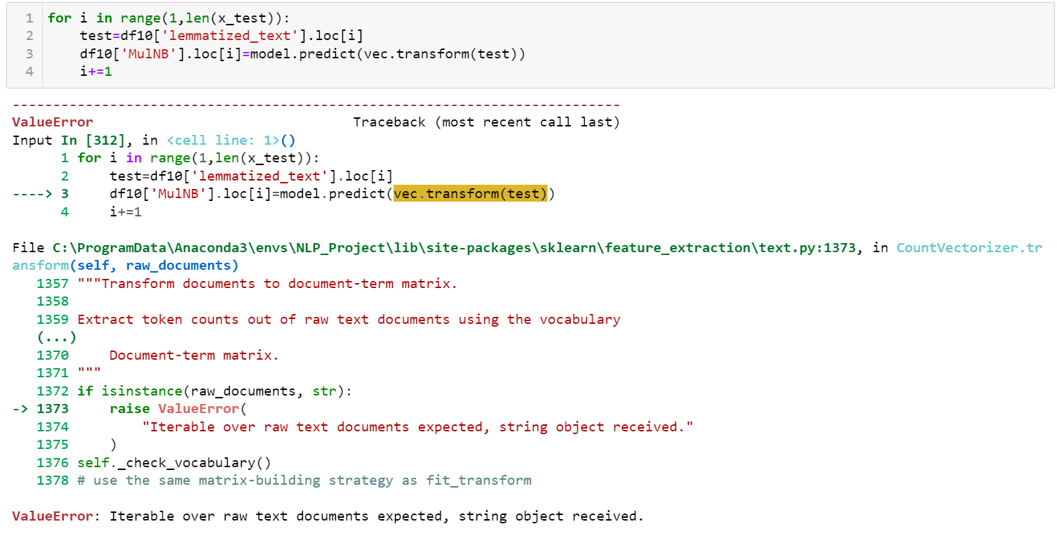Image resolution: width=1057 pixels, height=555 pixels.
Task: Click the '<cell line: 1>' reference
Action: tap(223, 140)
